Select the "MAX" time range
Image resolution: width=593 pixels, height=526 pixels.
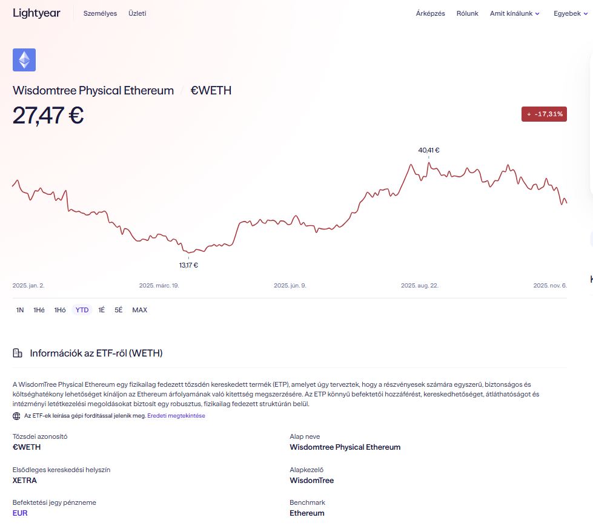tap(139, 309)
